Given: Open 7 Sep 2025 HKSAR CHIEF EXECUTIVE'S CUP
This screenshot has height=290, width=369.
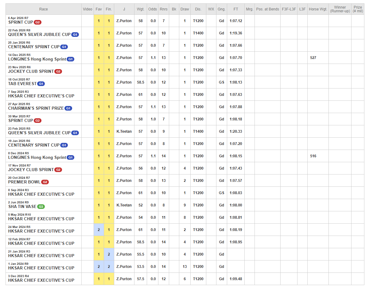Looking at the screenshot, I should (x=41, y=96).
